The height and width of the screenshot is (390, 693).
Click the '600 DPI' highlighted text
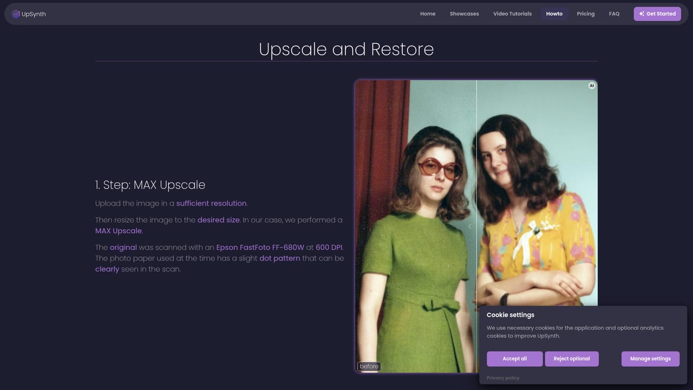coord(329,248)
